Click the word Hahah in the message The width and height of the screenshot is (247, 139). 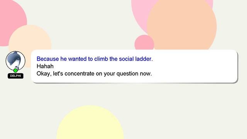pyautogui.click(x=45, y=66)
